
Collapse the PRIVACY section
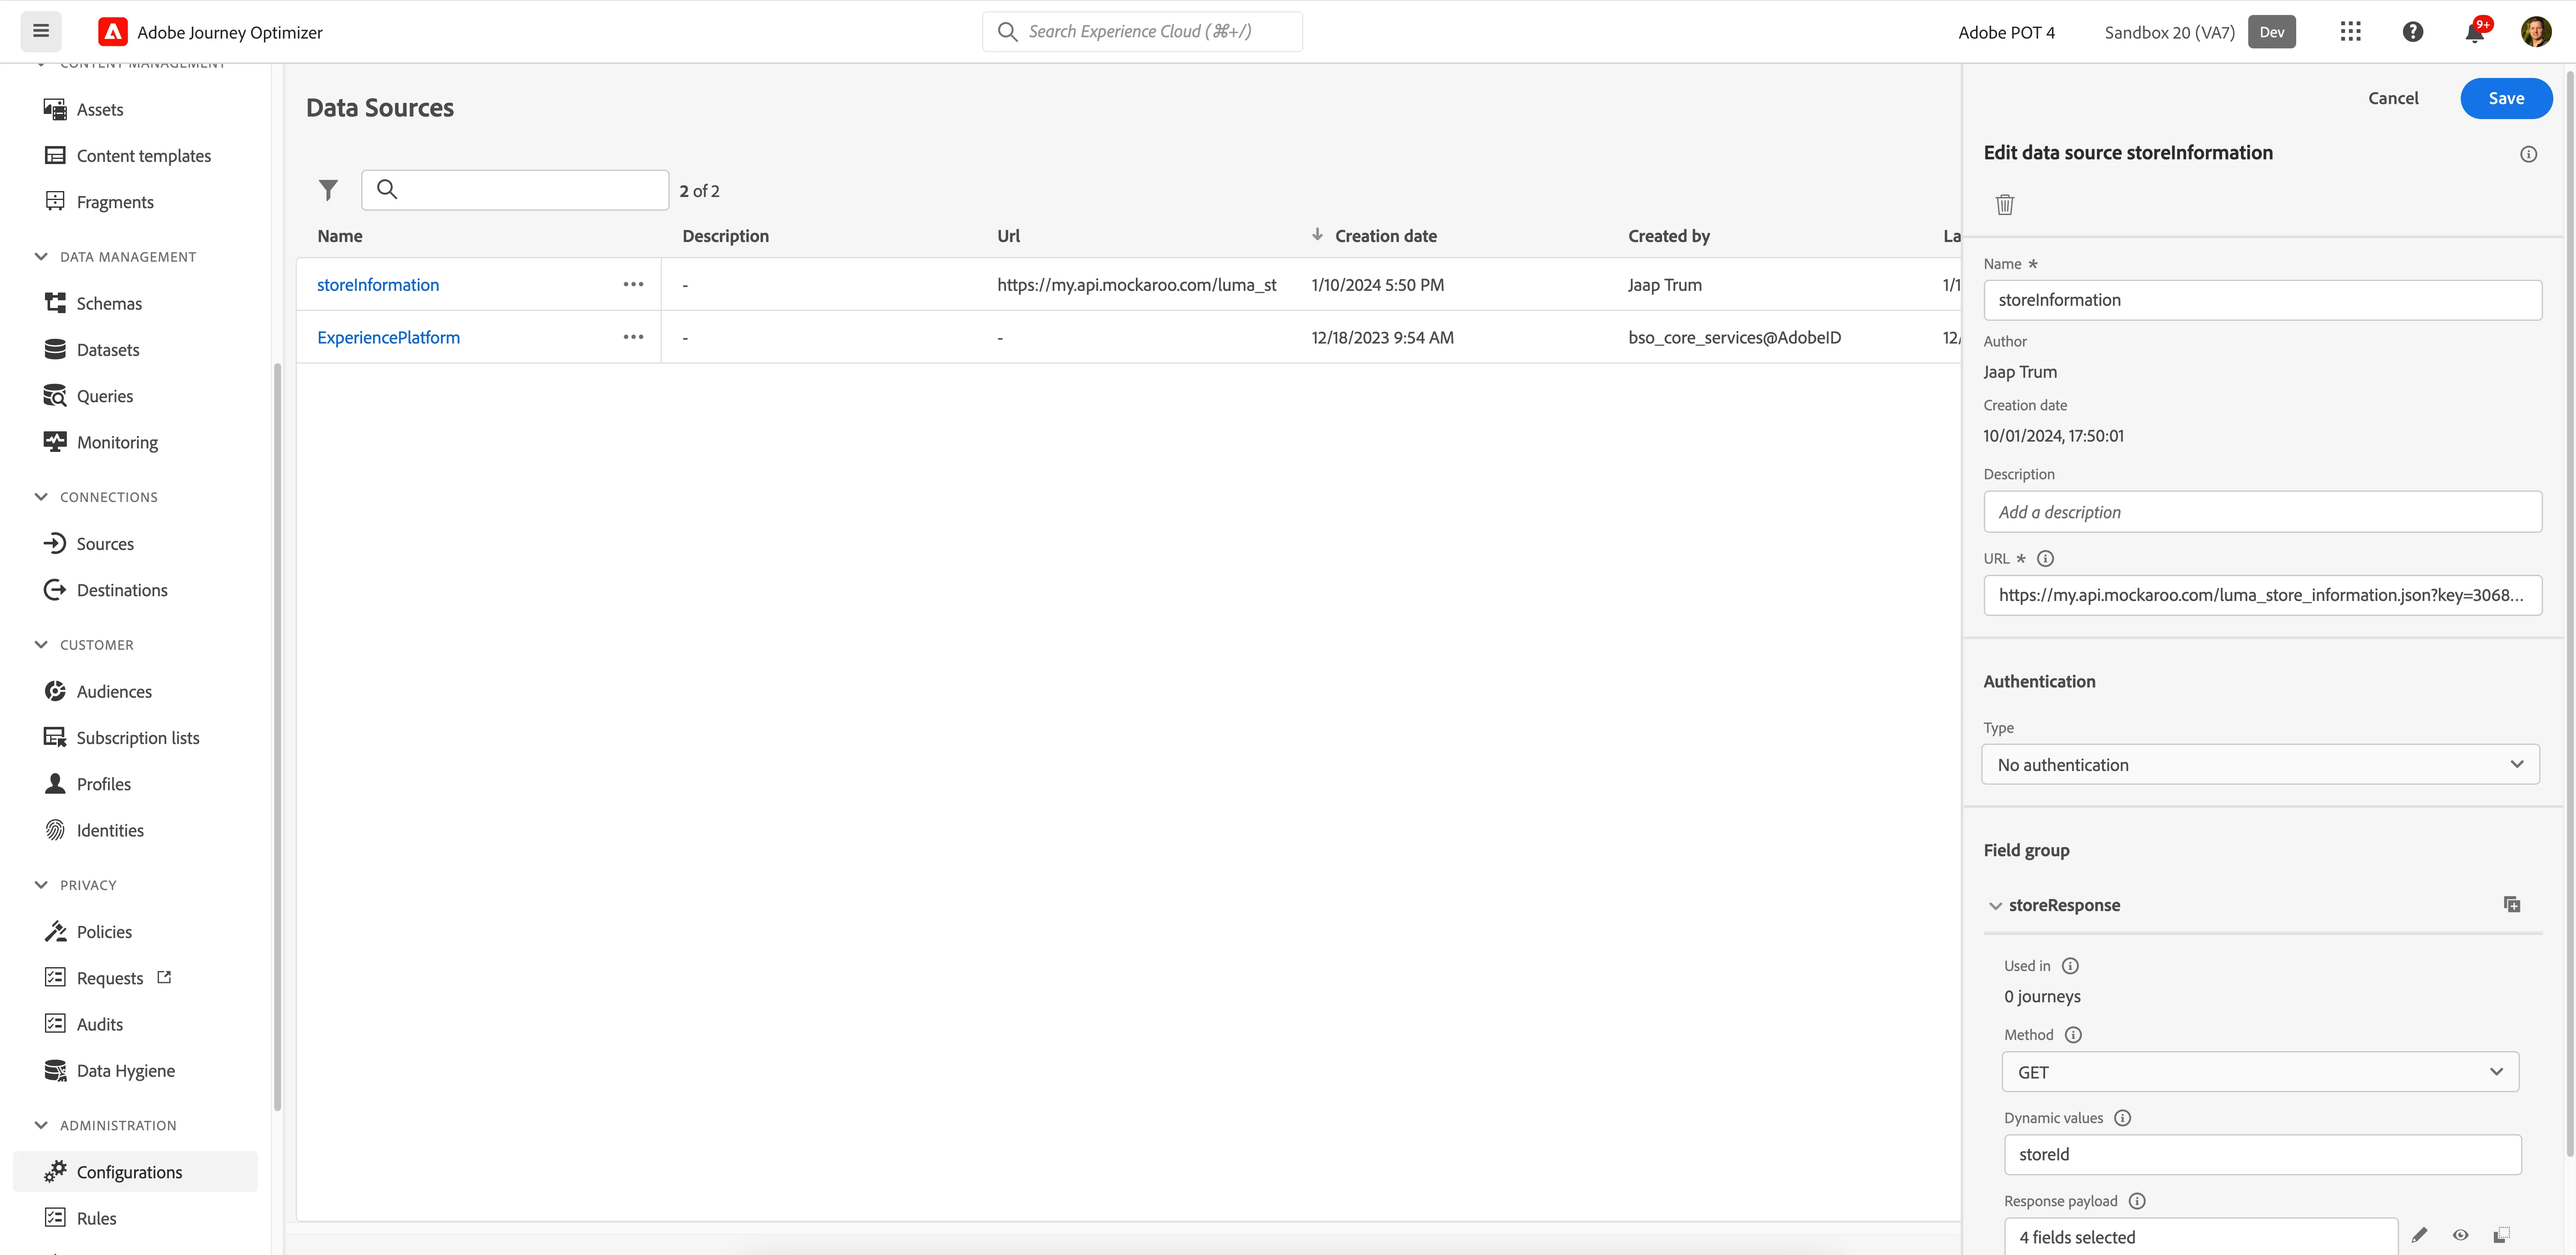coord(41,885)
